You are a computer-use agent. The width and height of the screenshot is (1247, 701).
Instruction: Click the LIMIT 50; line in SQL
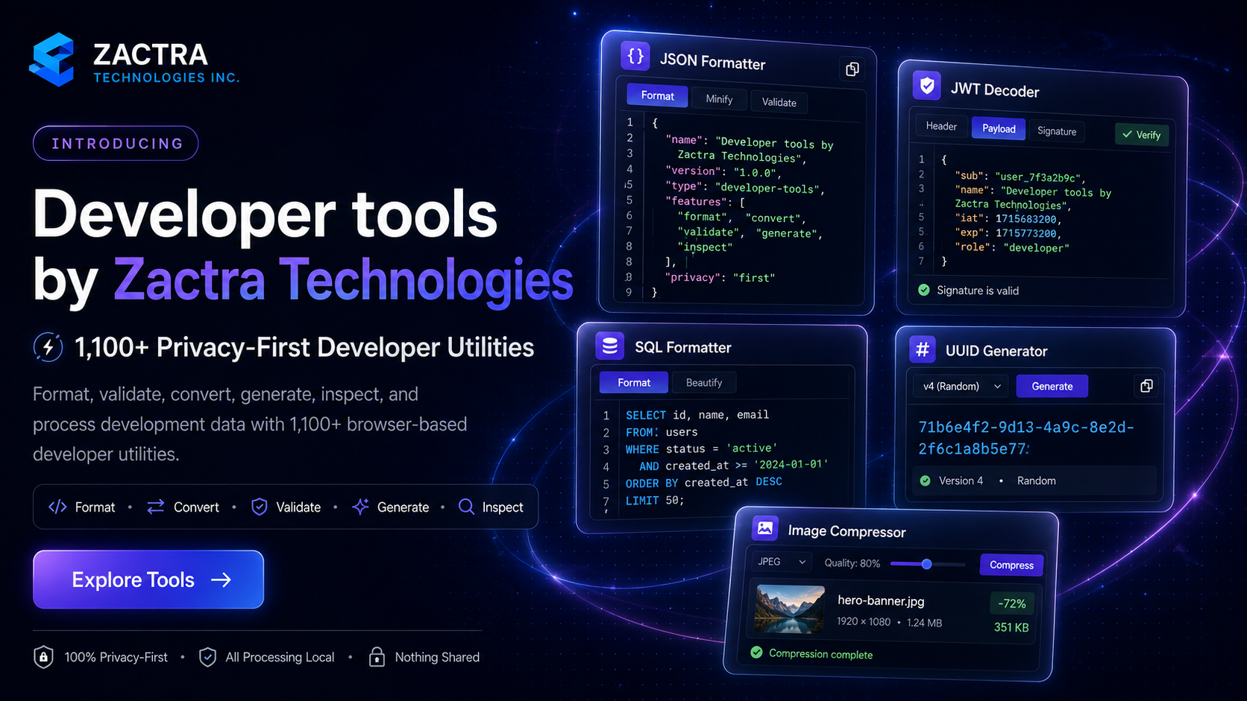pos(655,501)
